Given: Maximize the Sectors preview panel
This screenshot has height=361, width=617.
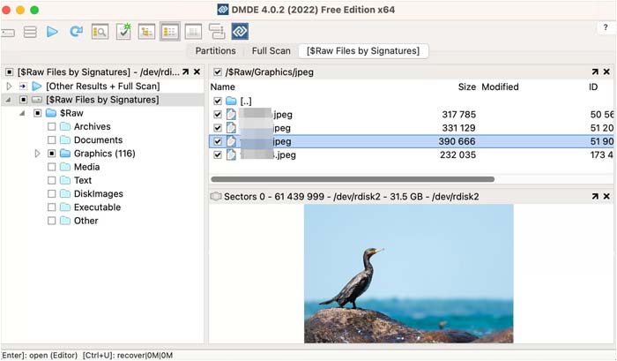Looking at the screenshot, I should click(595, 196).
